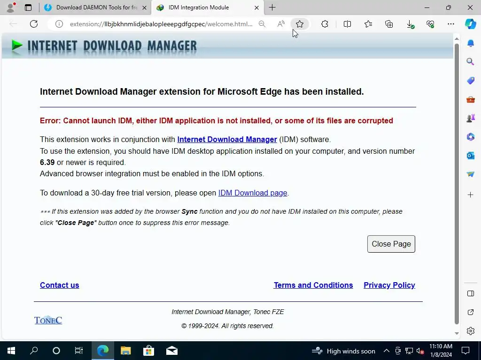
Task: Open Settings and more menu
Action: point(450,24)
